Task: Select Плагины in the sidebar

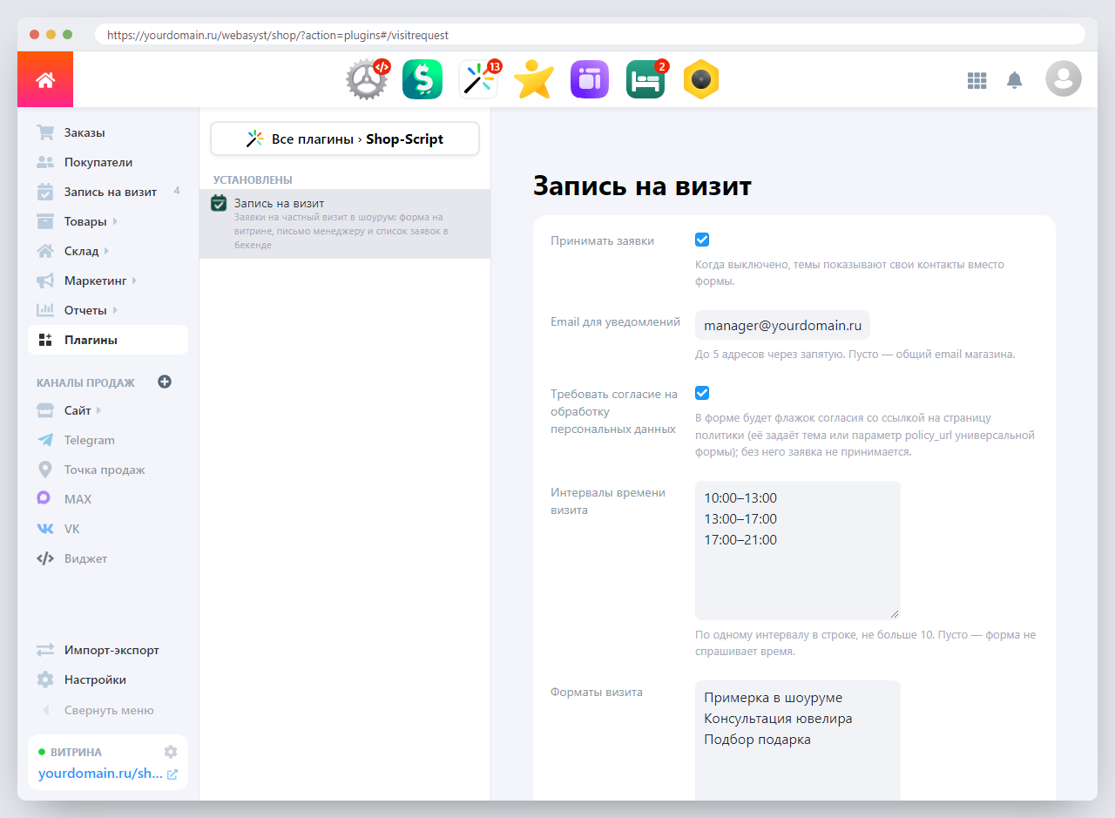Action: click(x=108, y=340)
